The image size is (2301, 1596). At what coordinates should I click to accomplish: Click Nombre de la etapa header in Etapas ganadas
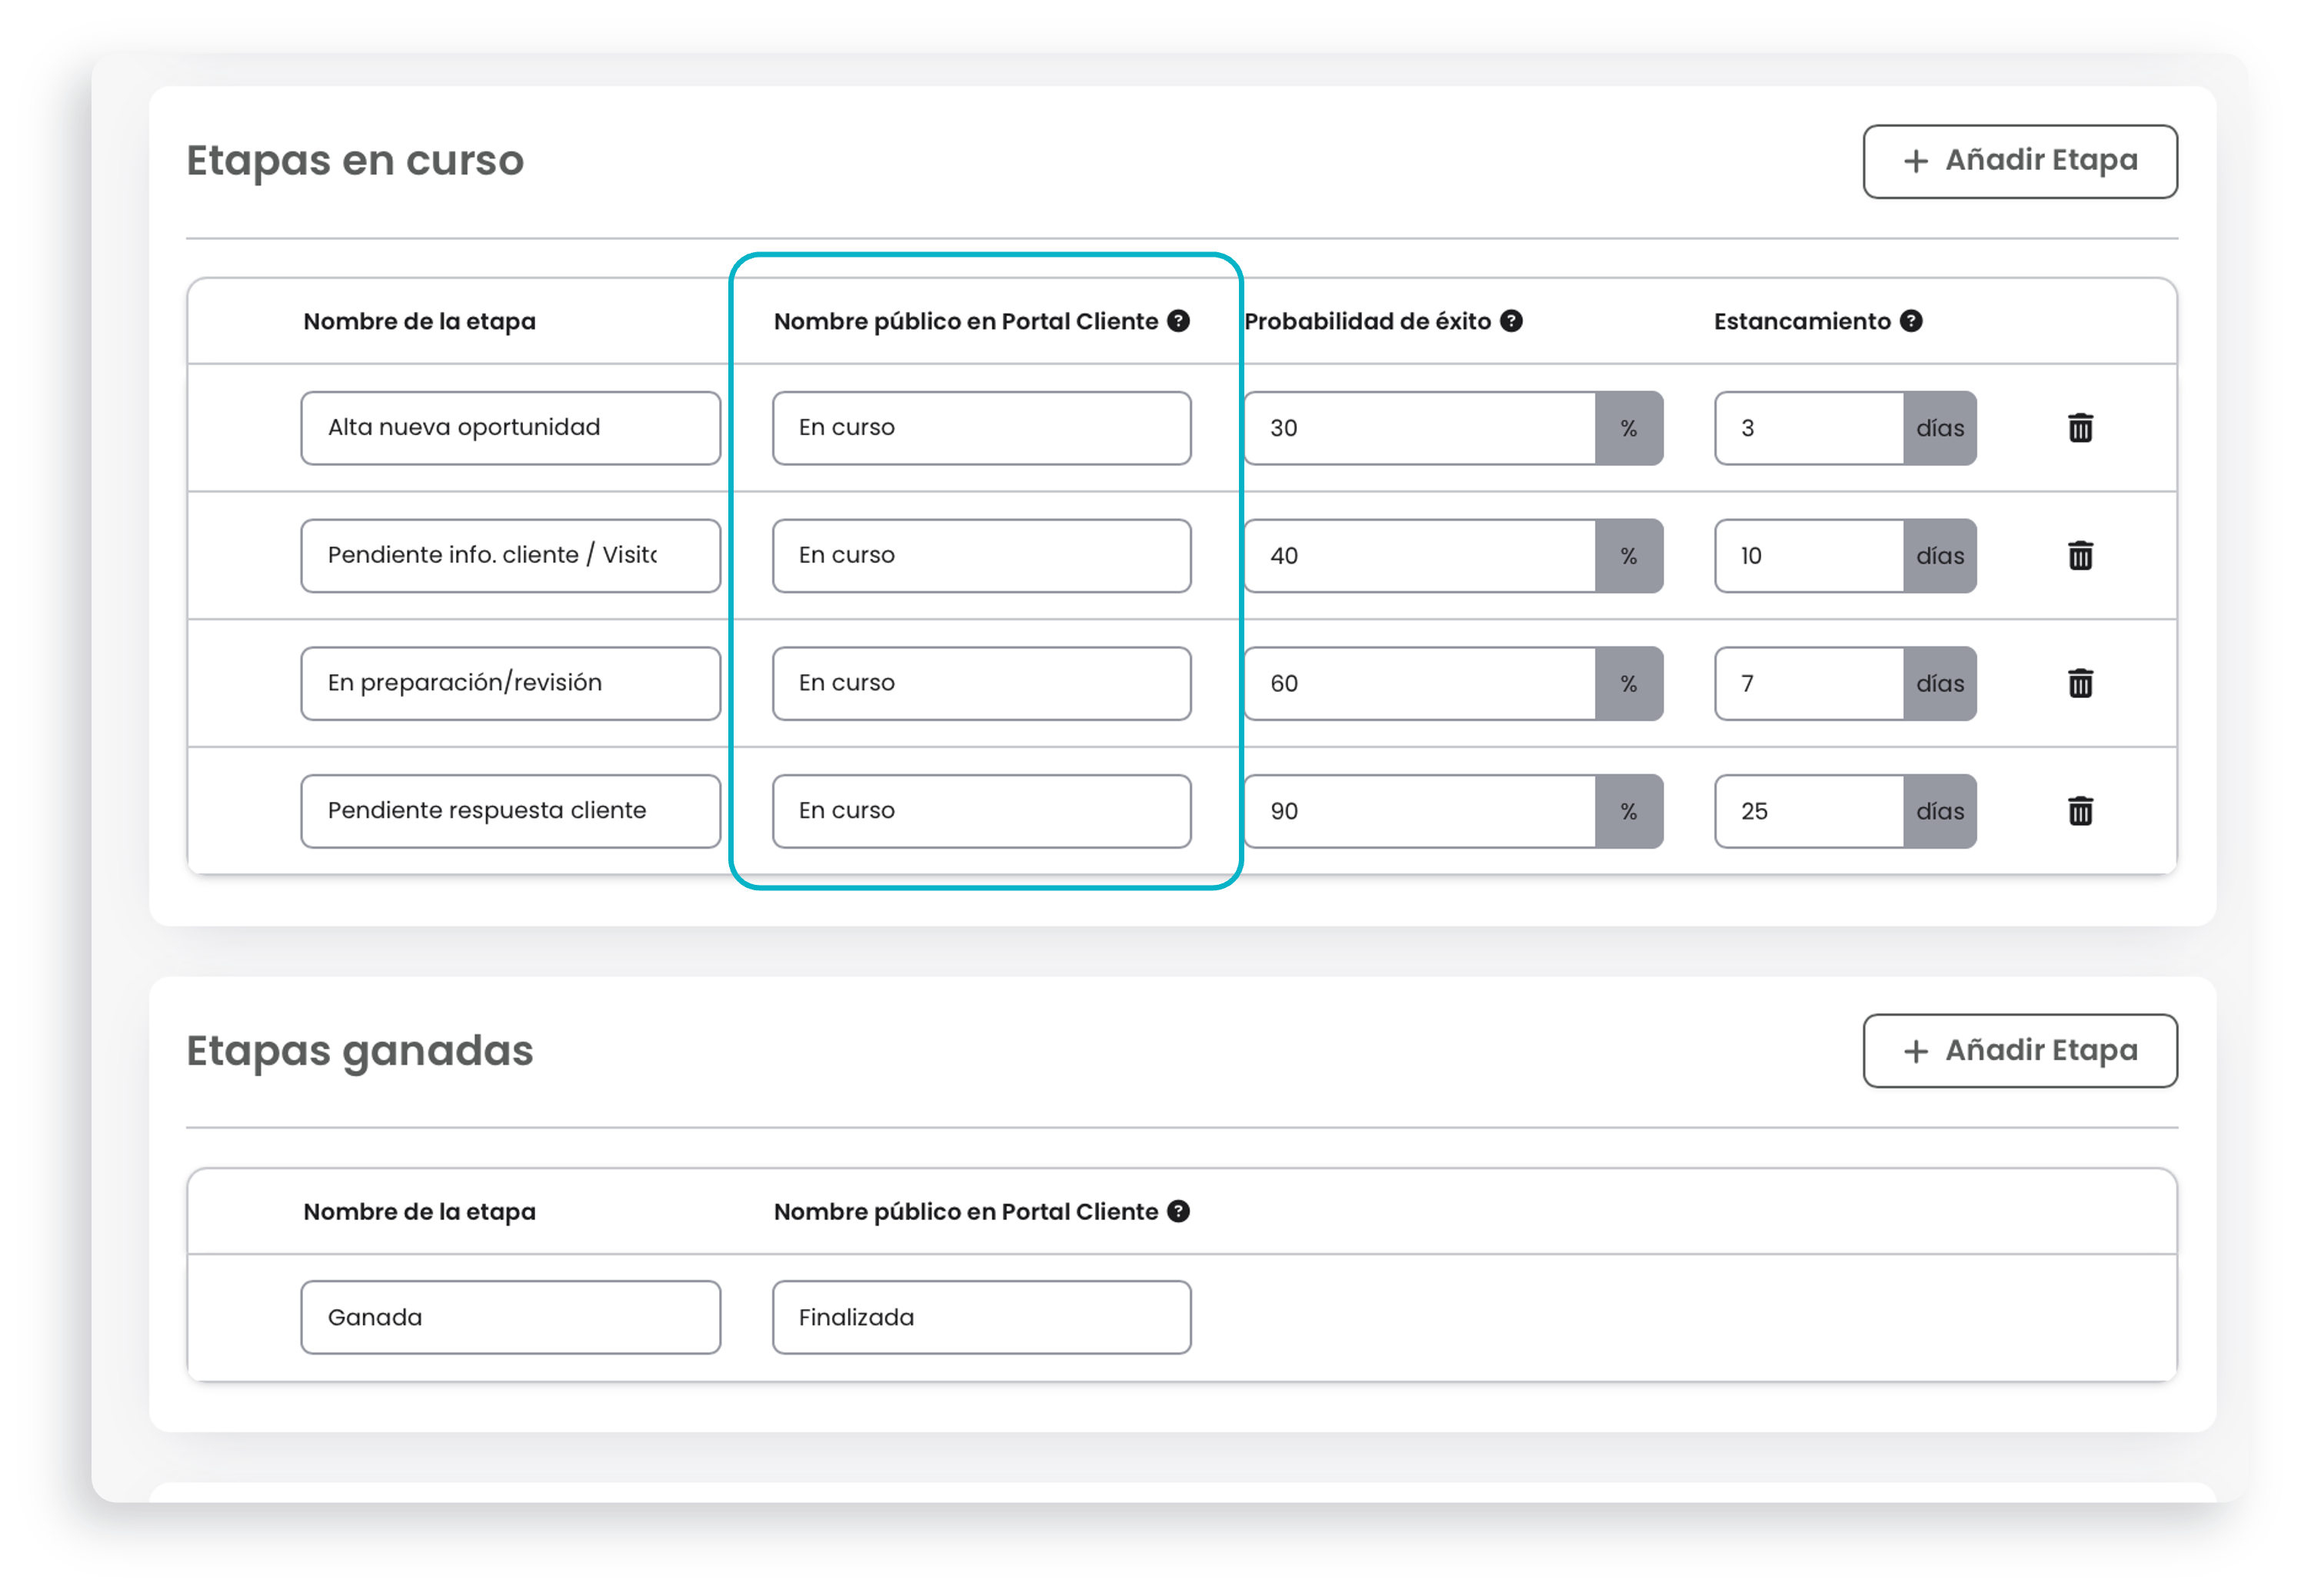tap(419, 1211)
